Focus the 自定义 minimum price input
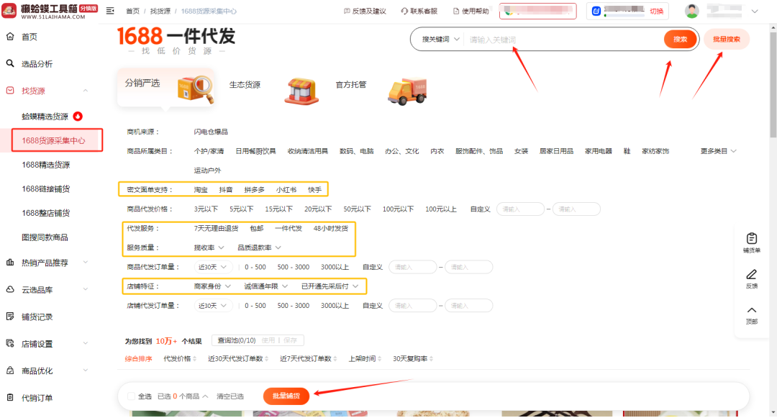The height and width of the screenshot is (418, 777). pyautogui.click(x=520, y=209)
